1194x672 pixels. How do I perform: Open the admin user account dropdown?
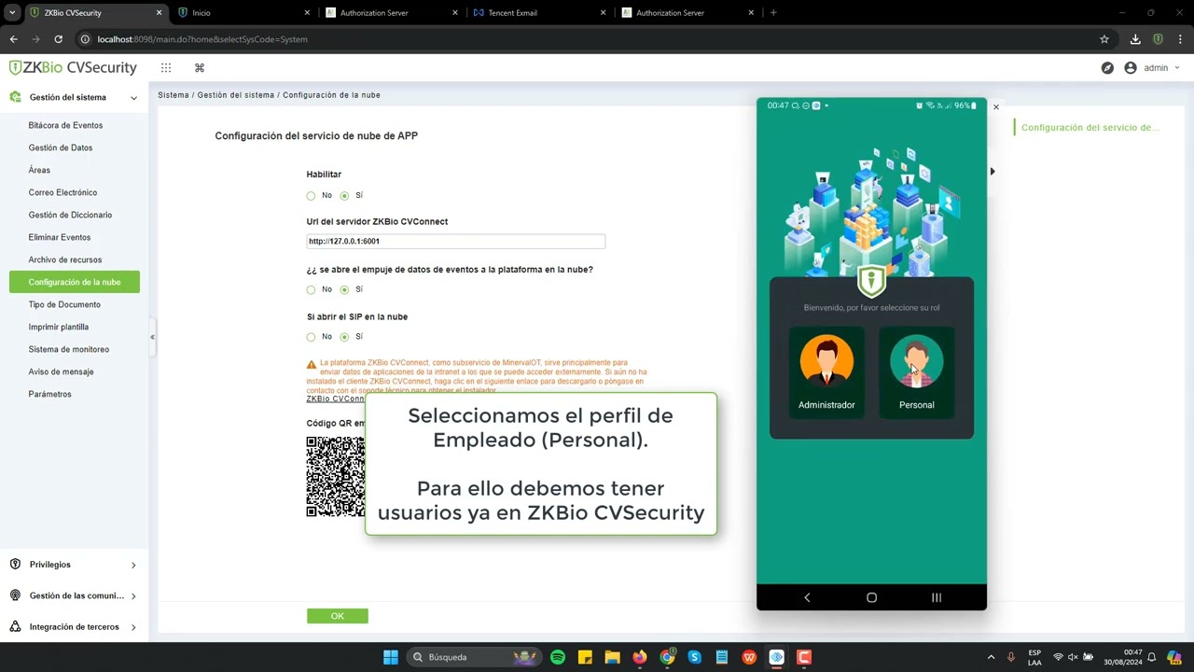pos(1152,68)
